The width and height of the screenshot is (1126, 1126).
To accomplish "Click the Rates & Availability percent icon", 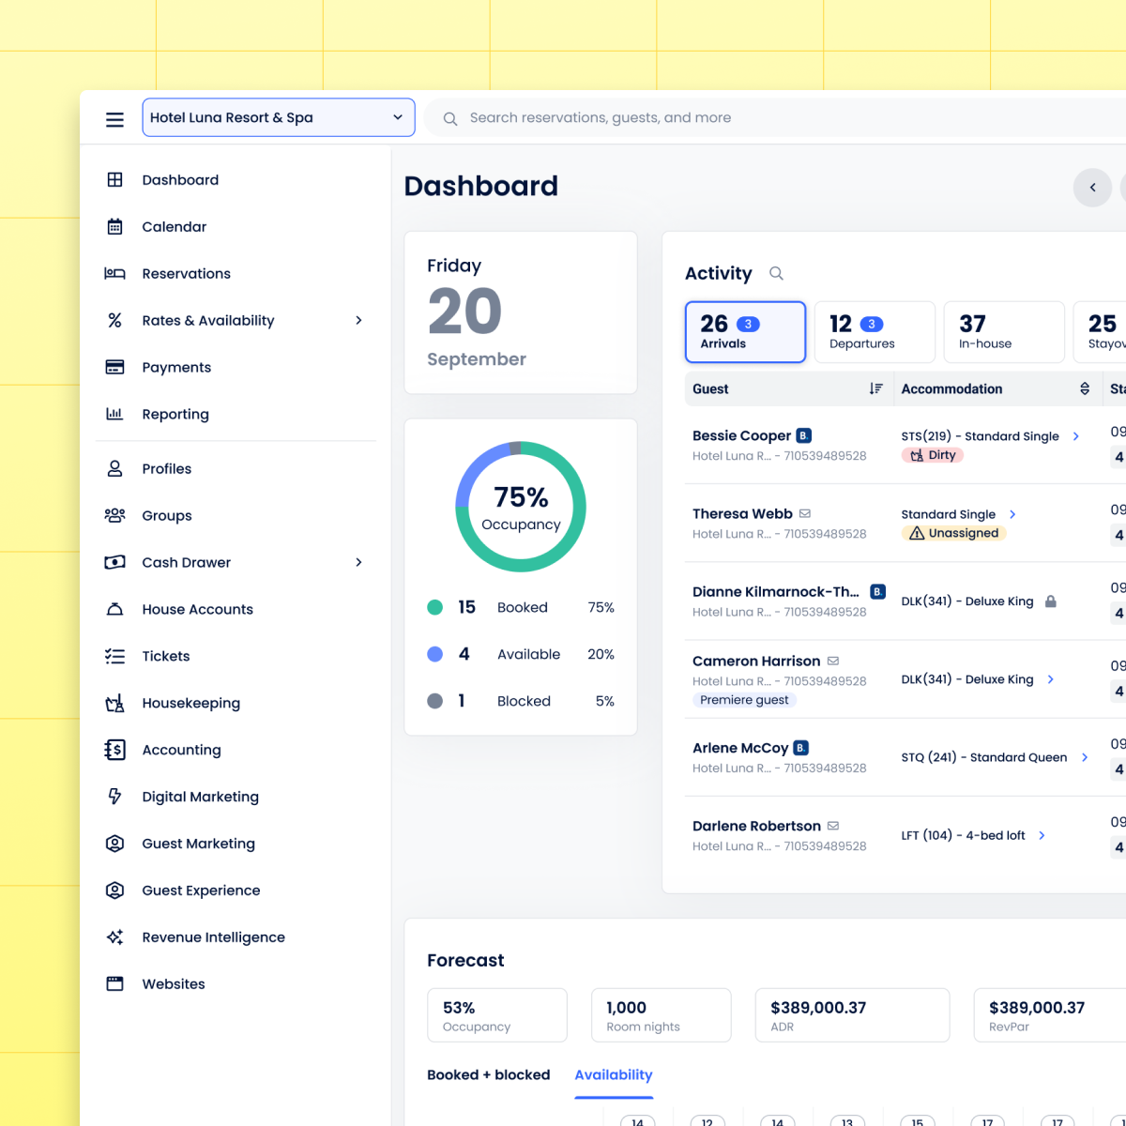I will (x=114, y=320).
